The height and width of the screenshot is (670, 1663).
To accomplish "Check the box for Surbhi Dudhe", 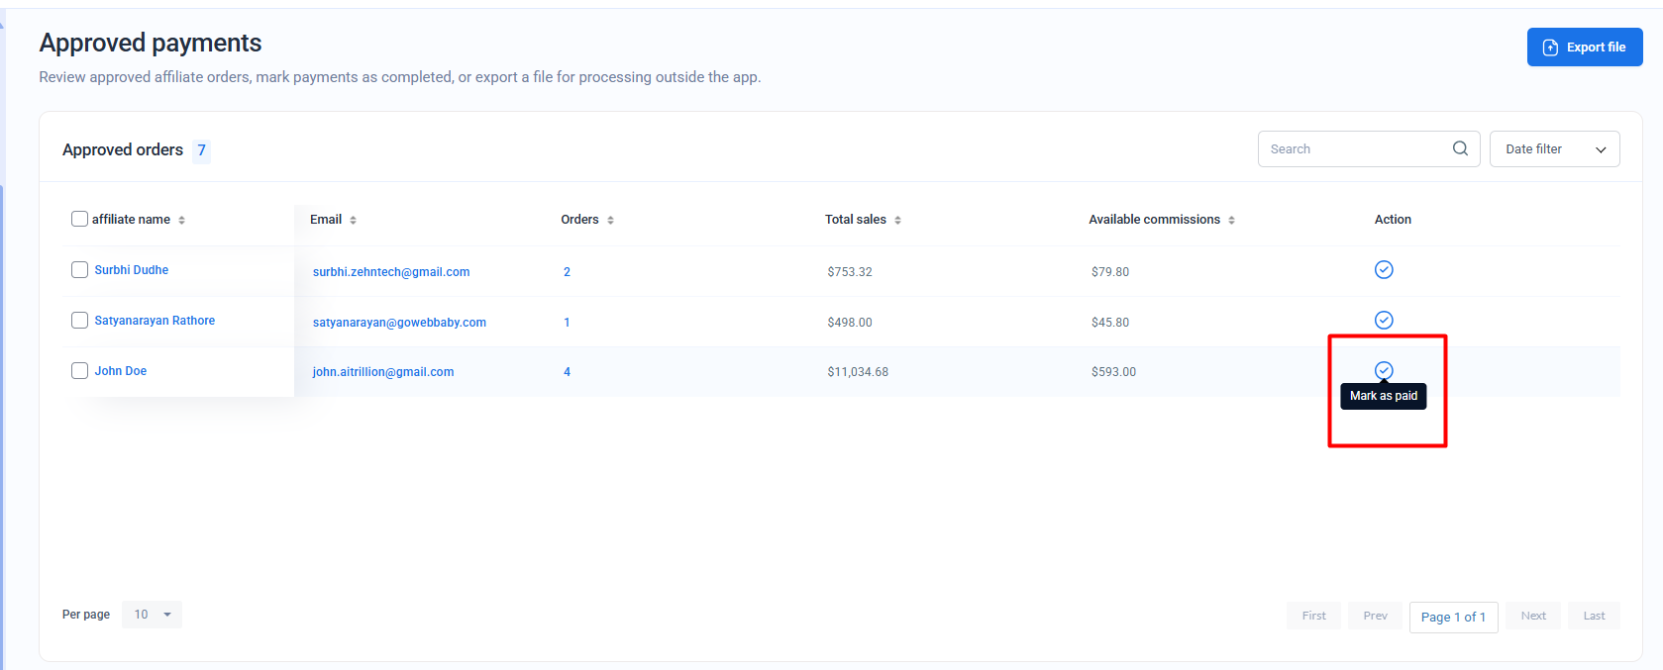I will point(79,270).
